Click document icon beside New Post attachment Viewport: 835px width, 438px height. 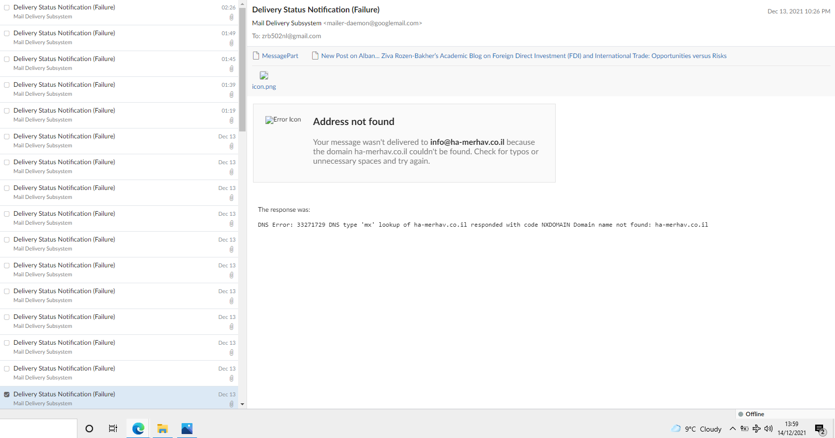(315, 56)
